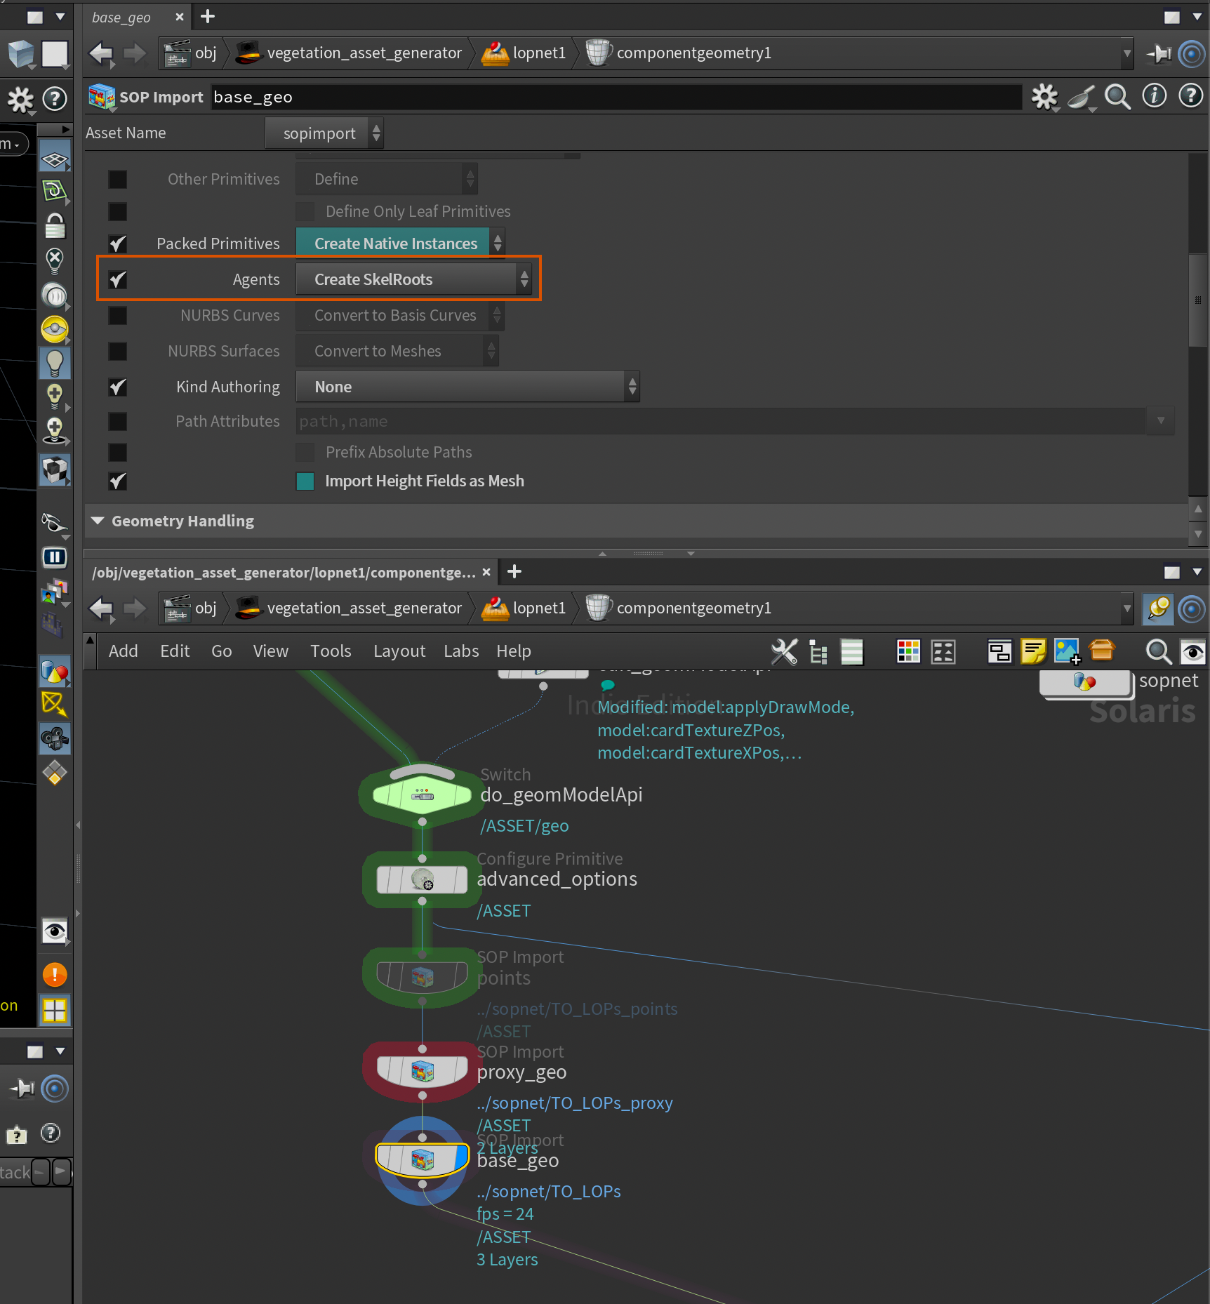Enable the NURBS Curves checkbox

(118, 315)
